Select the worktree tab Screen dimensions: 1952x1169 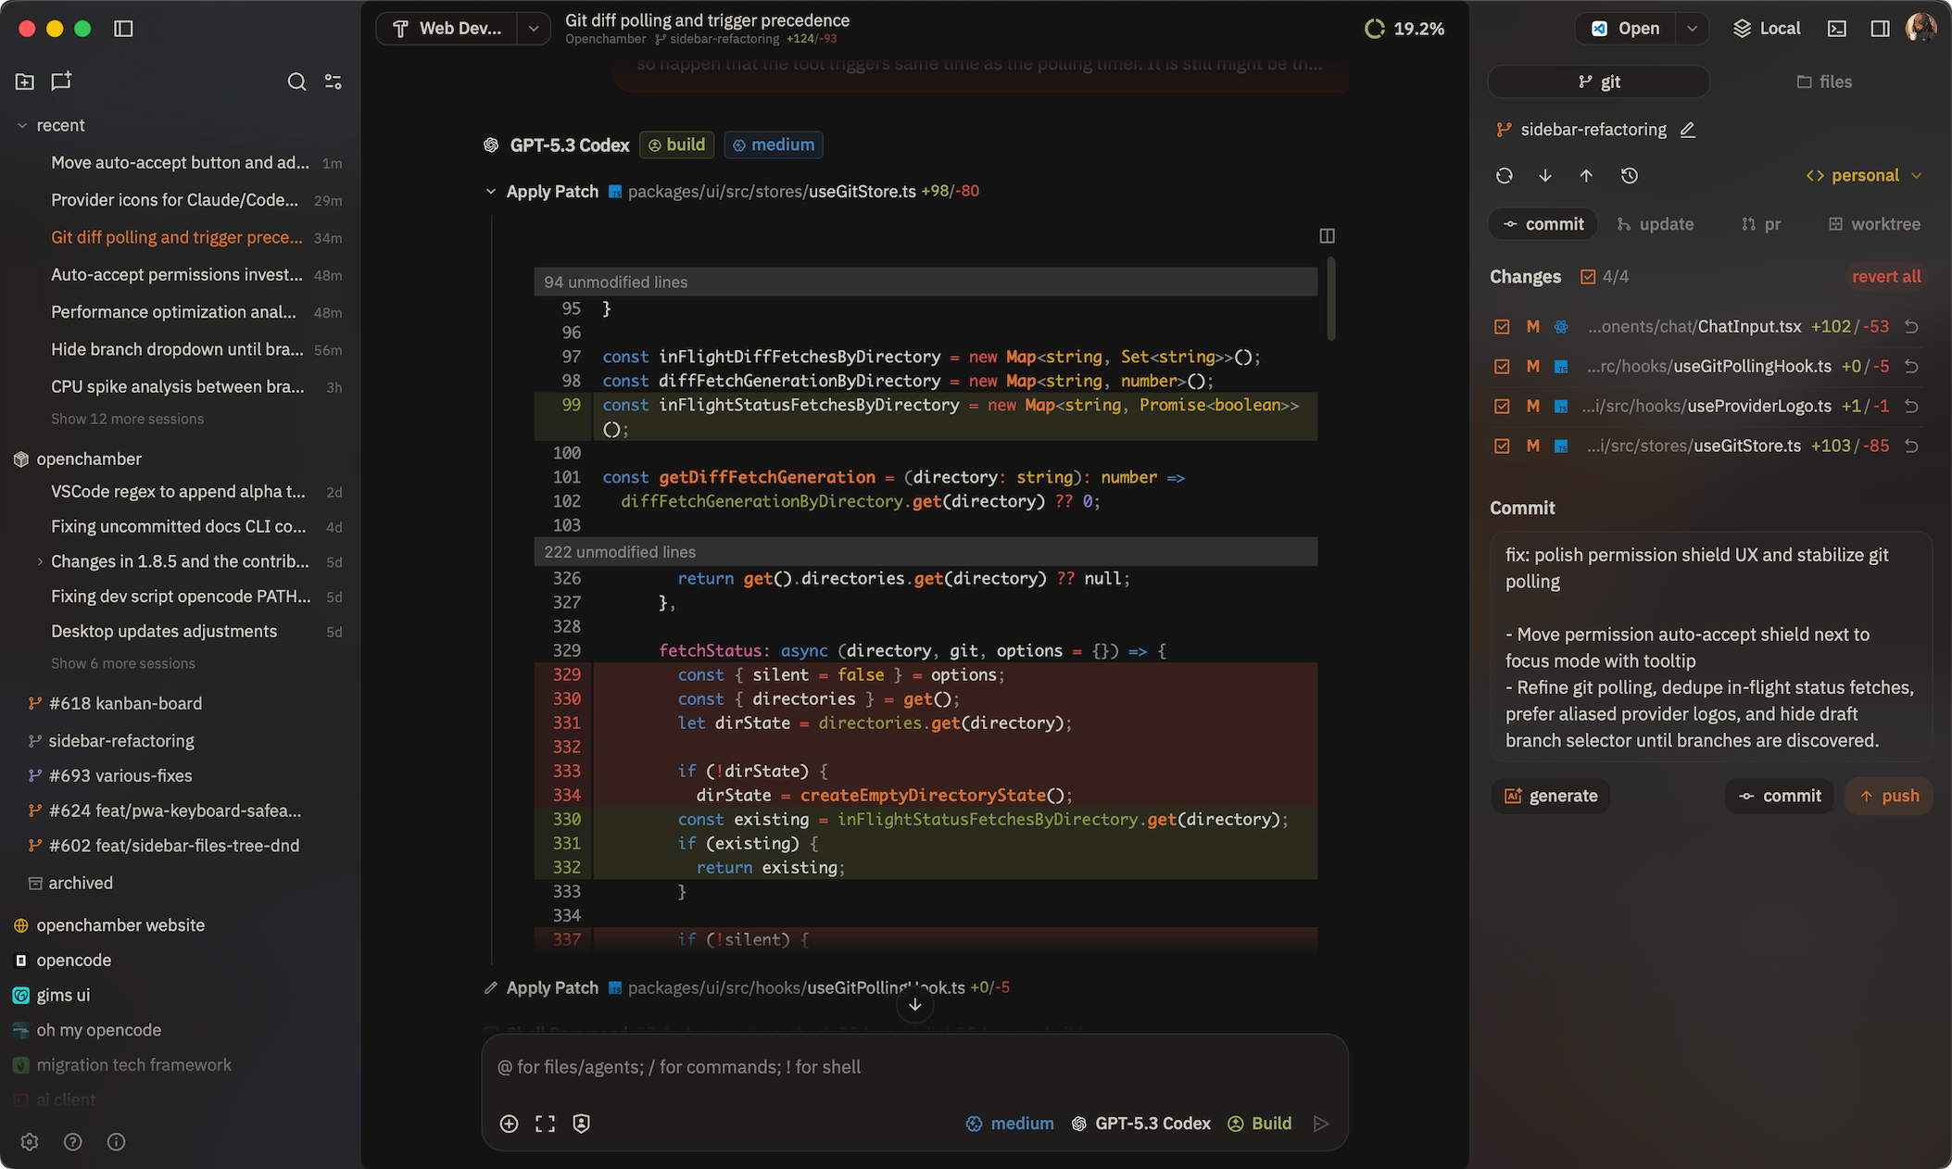tap(1873, 224)
